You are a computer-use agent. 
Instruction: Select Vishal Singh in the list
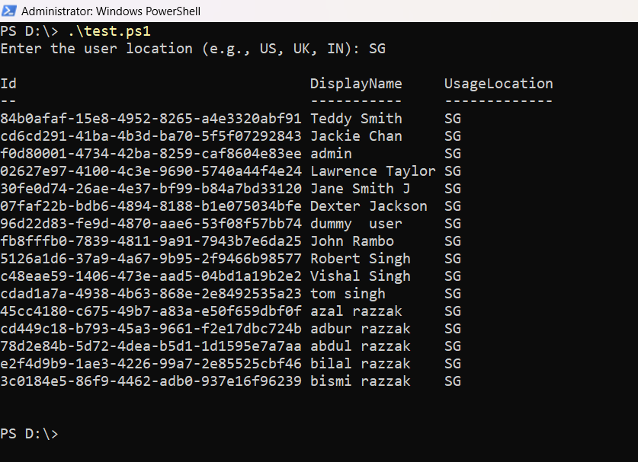(360, 276)
